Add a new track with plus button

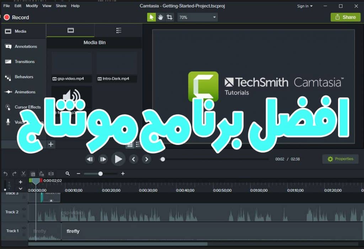[20, 182]
